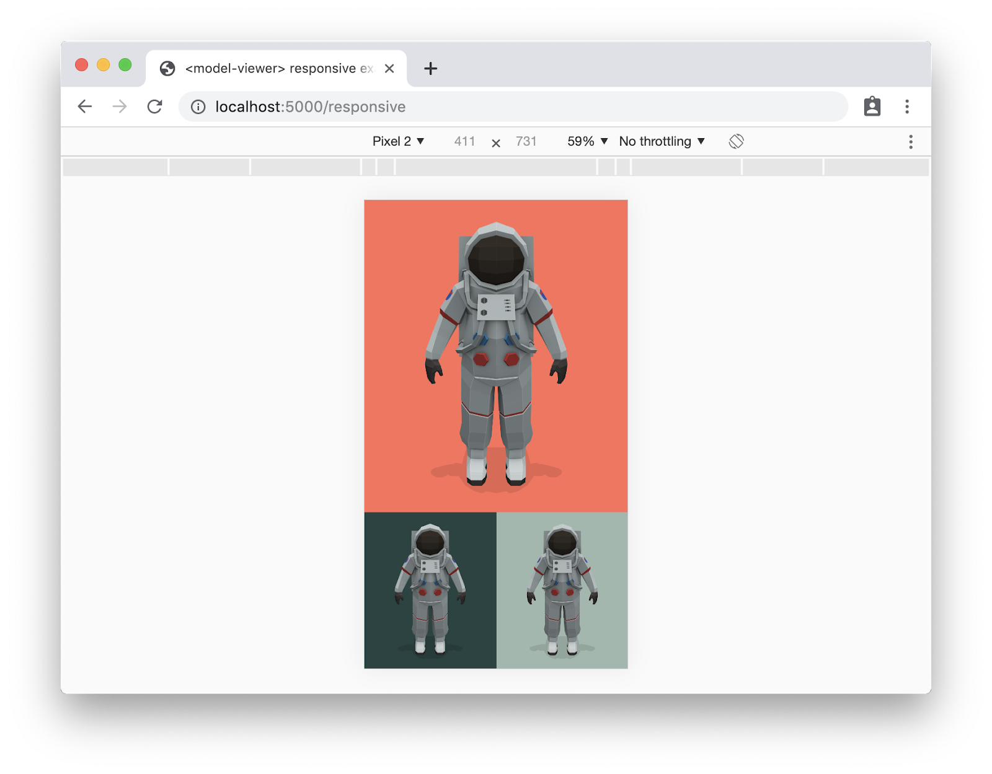
Task: Open the 59% zoom dropdown
Action: coord(587,141)
